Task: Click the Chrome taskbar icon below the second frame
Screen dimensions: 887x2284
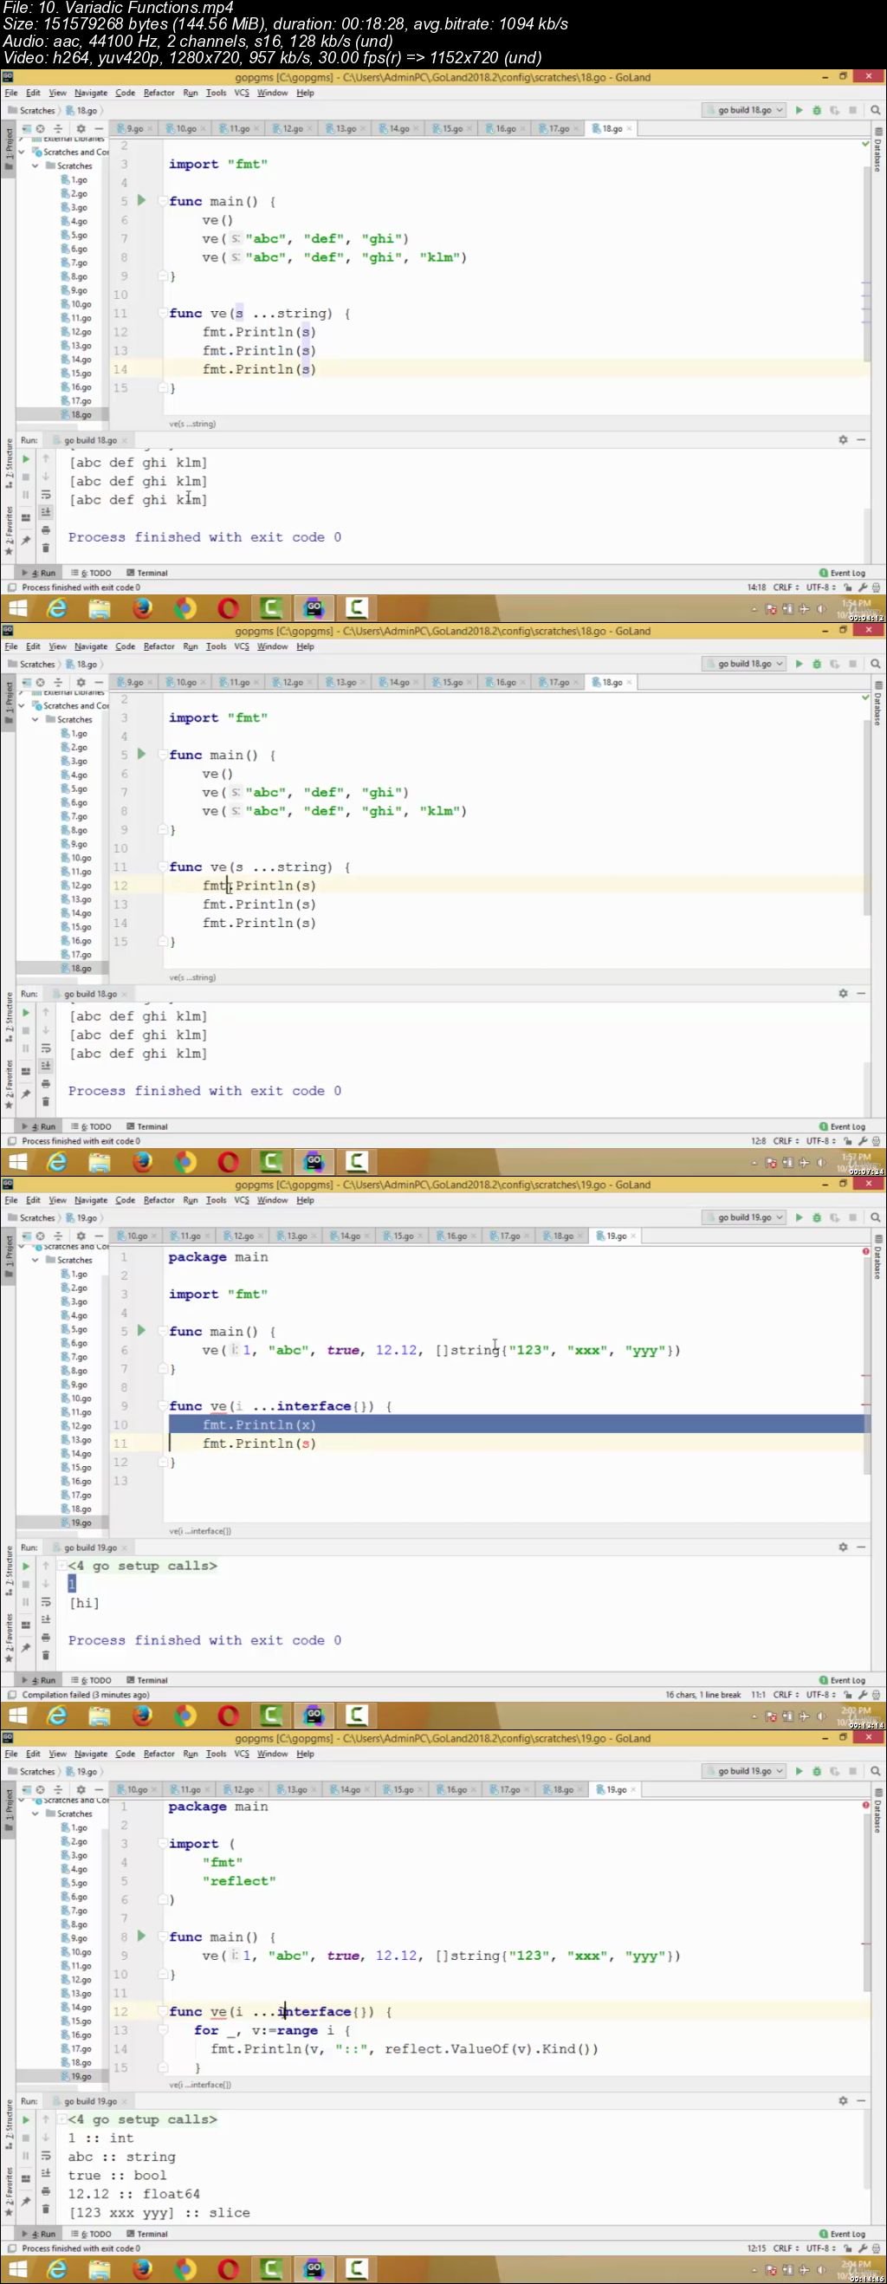Action: coord(185,1162)
